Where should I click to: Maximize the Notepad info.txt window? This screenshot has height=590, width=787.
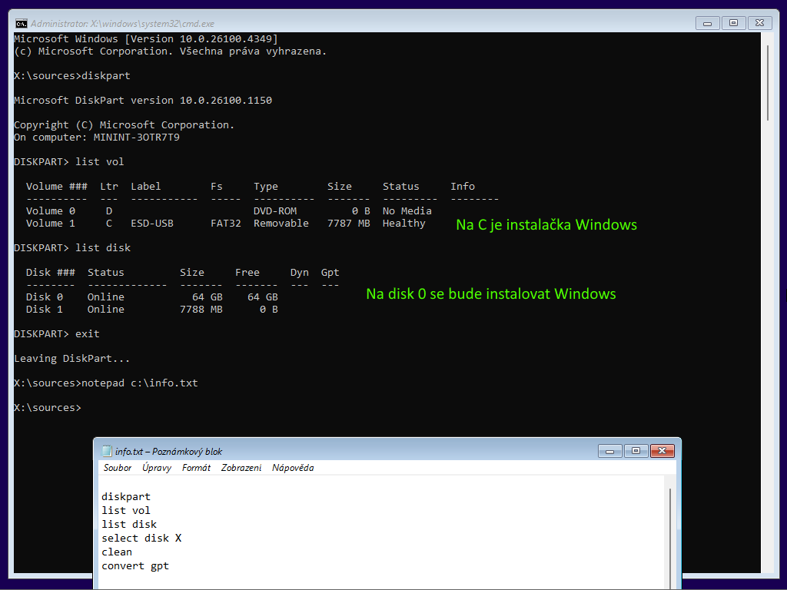click(636, 451)
